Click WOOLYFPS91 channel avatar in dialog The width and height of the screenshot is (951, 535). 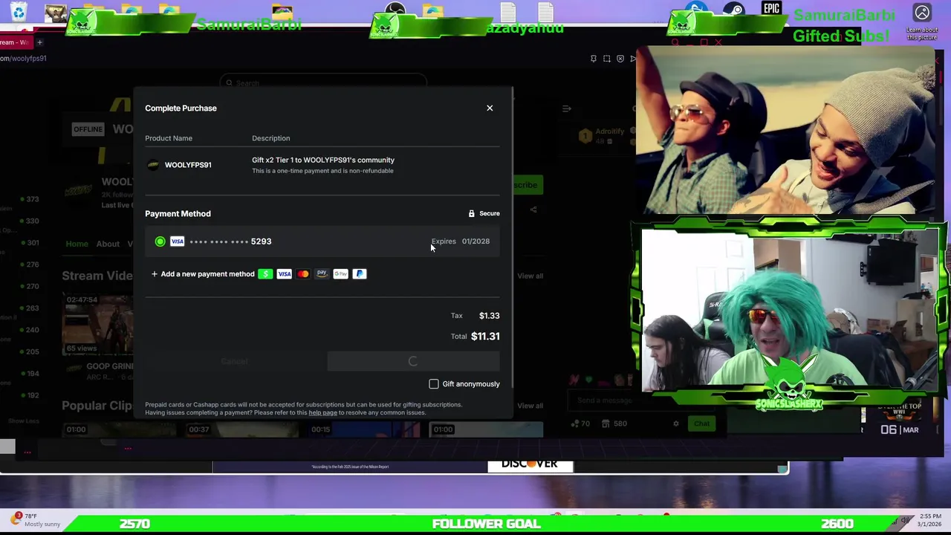(x=153, y=165)
